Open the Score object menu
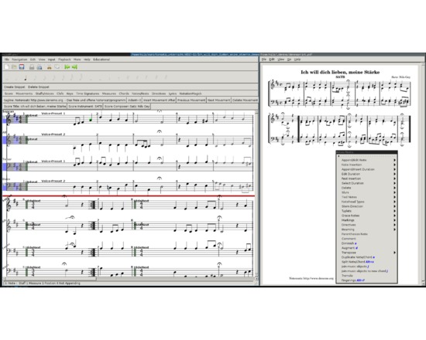Image resolution: width=426 pixels, height=340 pixels. point(9,93)
